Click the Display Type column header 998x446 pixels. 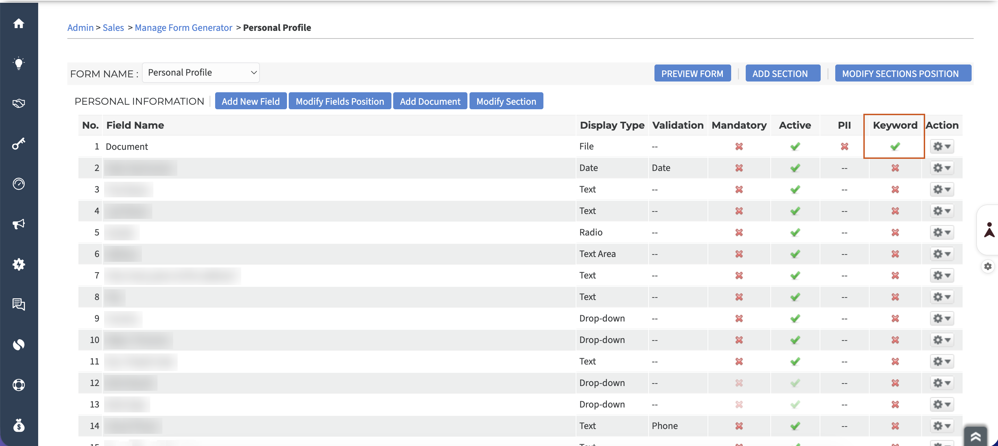[x=612, y=125]
